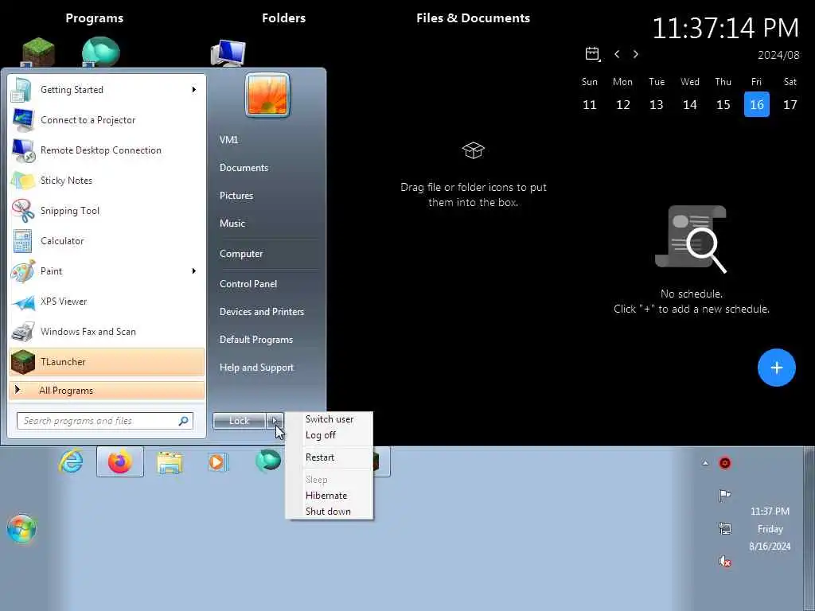The image size is (815, 611).
Task: Select Monday 12 in the calendar
Action: pyautogui.click(x=623, y=104)
